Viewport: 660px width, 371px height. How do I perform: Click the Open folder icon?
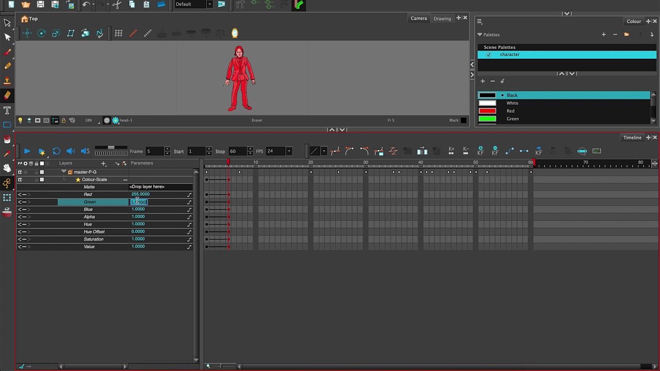(x=25, y=5)
